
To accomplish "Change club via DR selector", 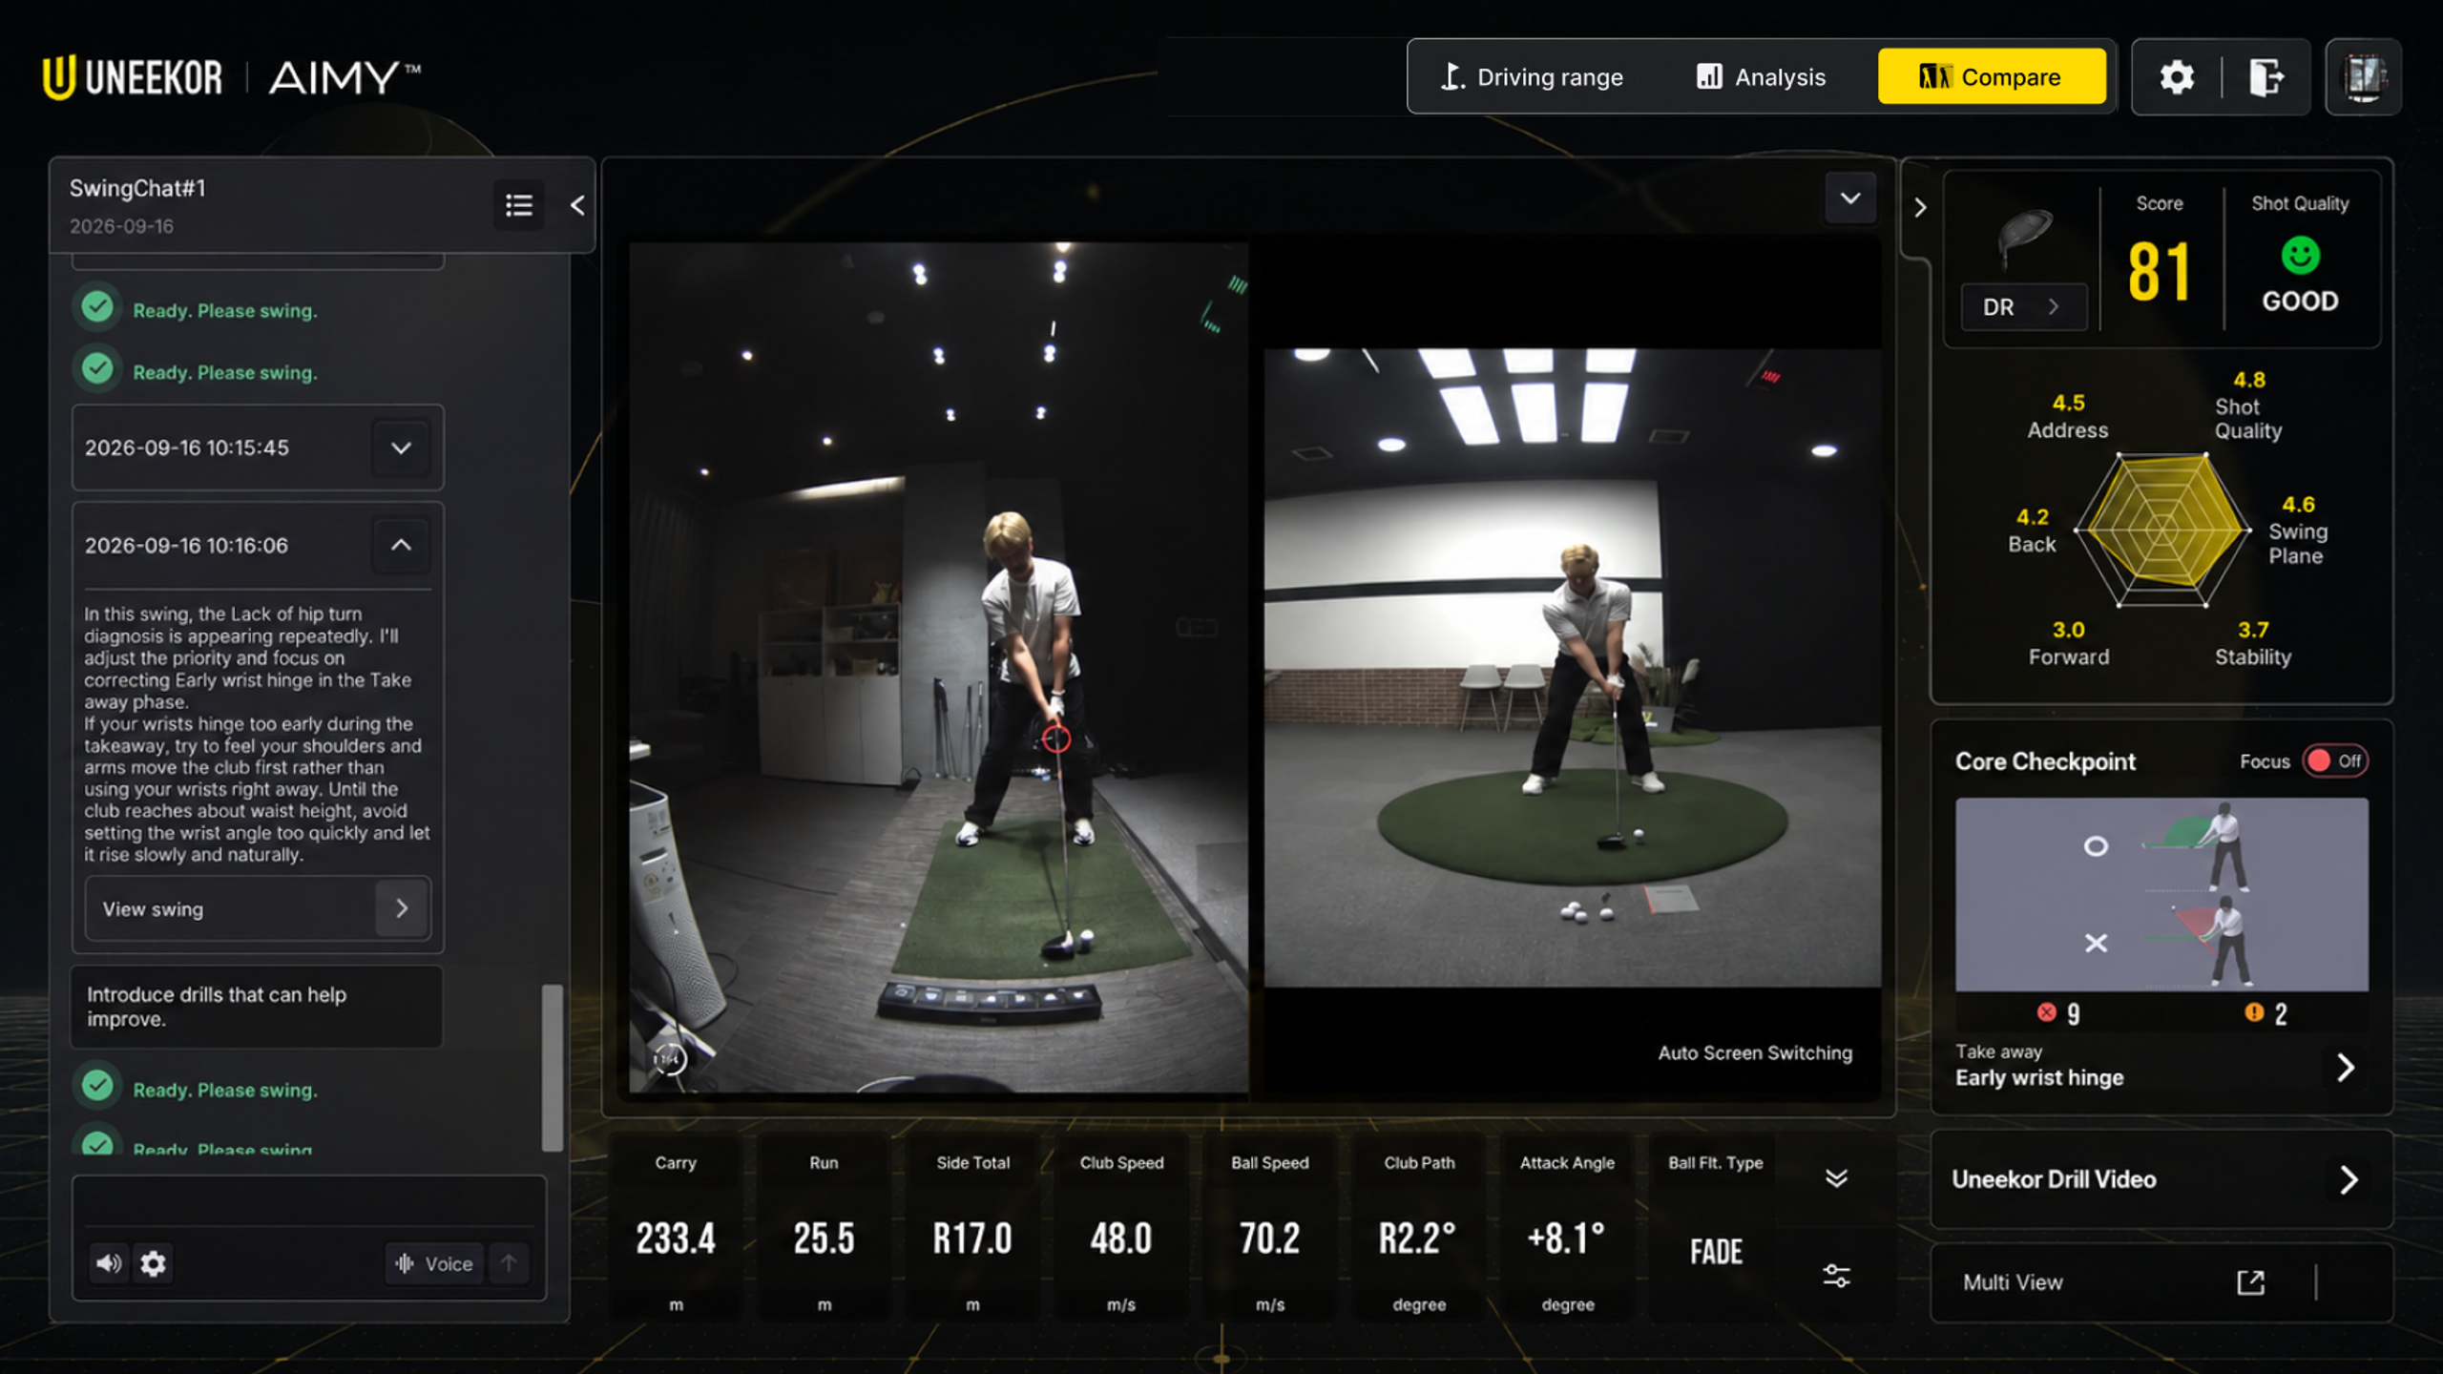I will pos(2023,307).
